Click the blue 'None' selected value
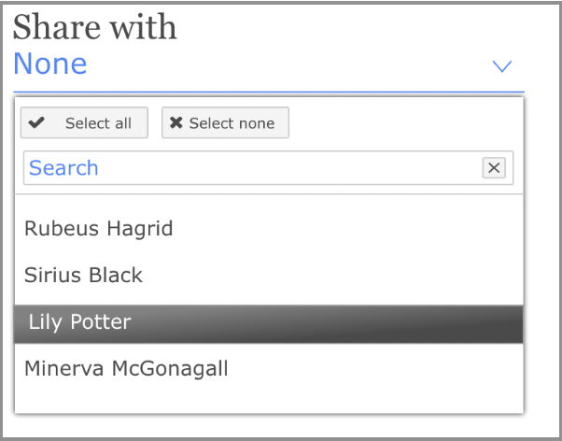Image resolution: width=562 pixels, height=441 pixels. (50, 64)
